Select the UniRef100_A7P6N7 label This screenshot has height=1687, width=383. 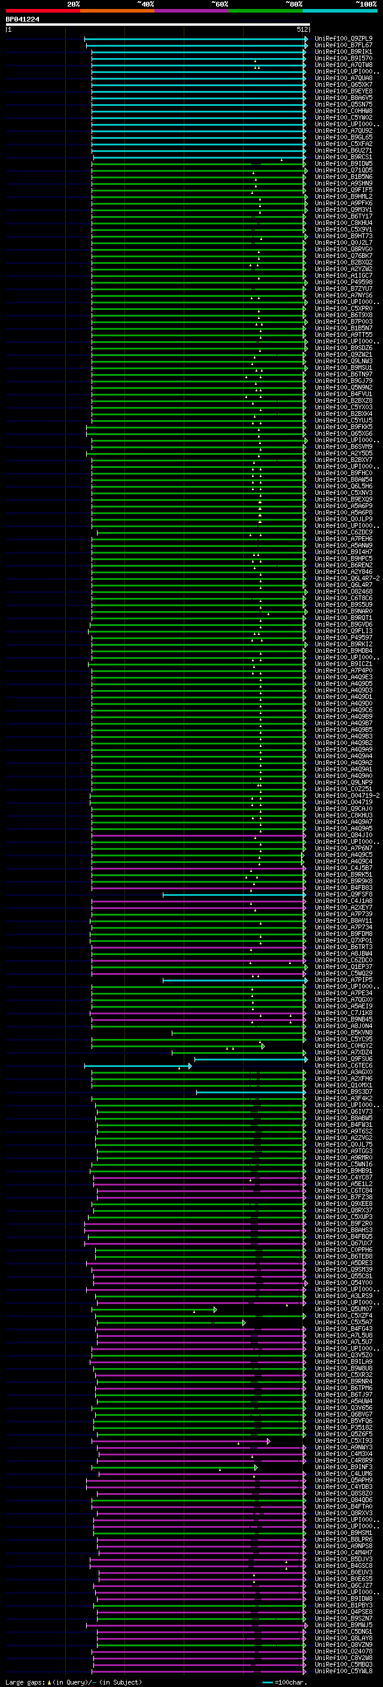coord(344,848)
